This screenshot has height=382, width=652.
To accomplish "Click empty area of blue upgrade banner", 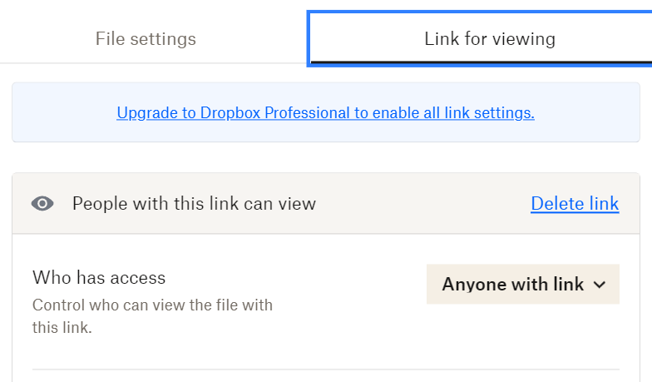I will (x=62, y=112).
